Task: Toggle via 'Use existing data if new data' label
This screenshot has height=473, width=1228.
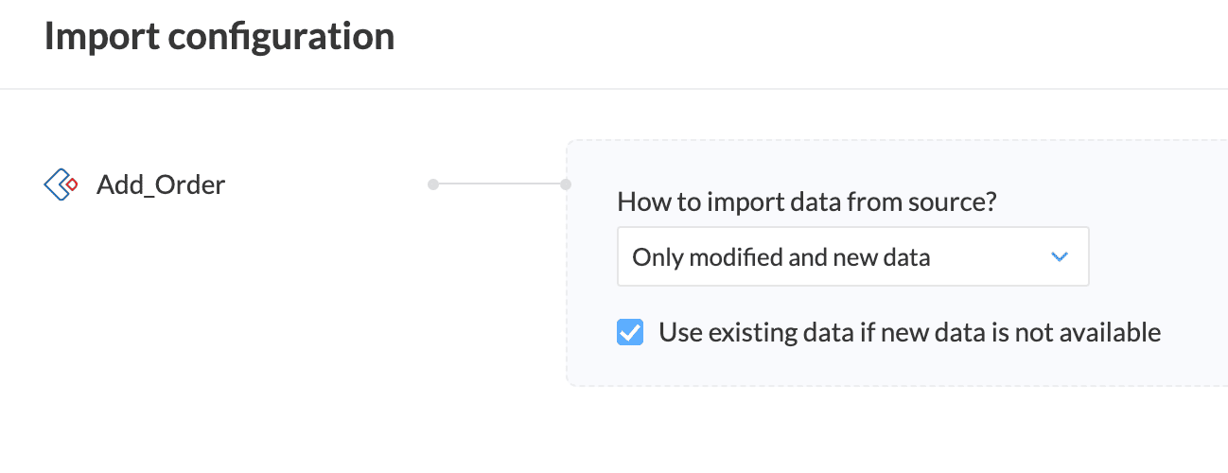Action: tap(814, 333)
